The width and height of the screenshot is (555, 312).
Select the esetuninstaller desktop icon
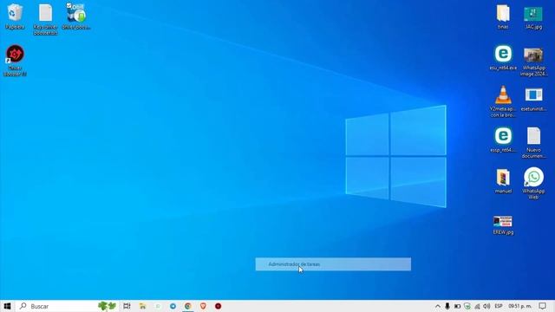tap(533, 100)
